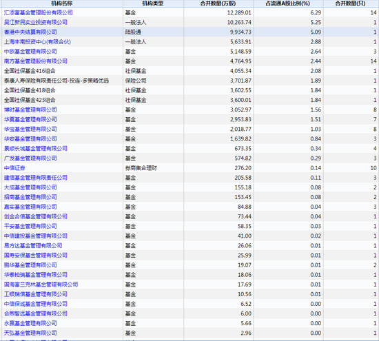Open 中信证券 link
379x341 pixels.
pos(14,168)
